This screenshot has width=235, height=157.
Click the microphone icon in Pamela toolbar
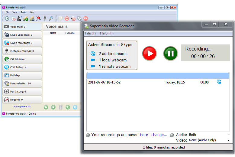tap(45, 18)
